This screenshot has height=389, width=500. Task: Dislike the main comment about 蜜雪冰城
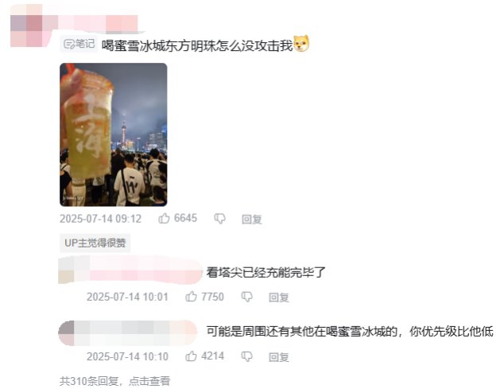pyautogui.click(x=219, y=219)
